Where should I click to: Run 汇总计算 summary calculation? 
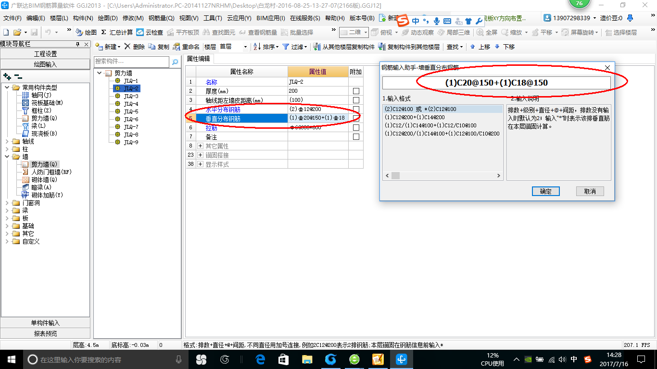pyautogui.click(x=117, y=32)
